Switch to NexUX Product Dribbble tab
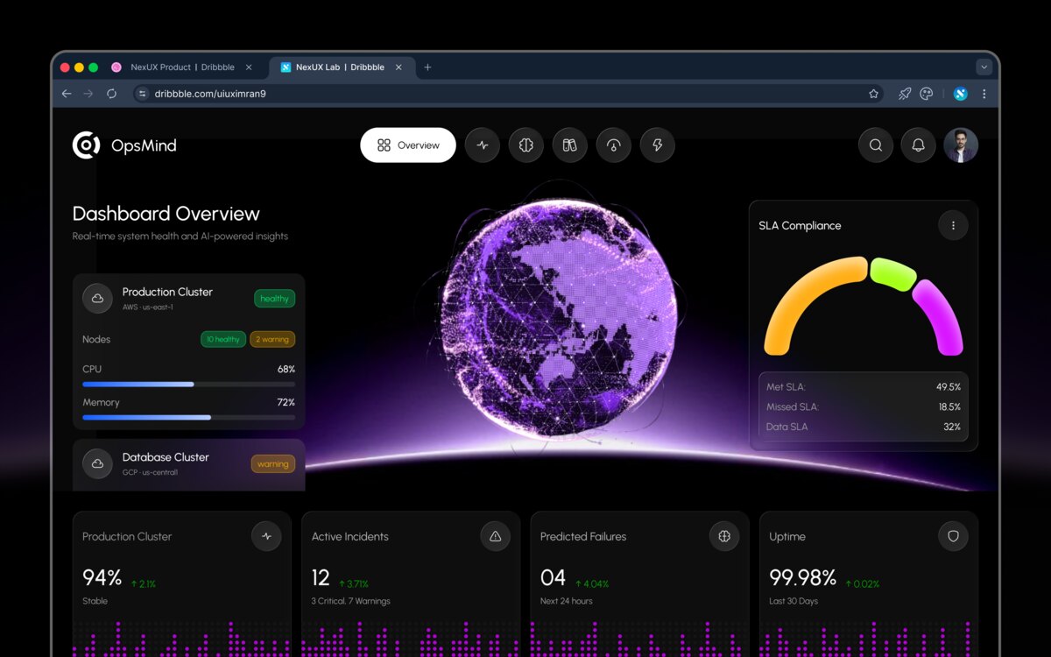Viewport: 1051px width, 657px height. click(x=182, y=67)
